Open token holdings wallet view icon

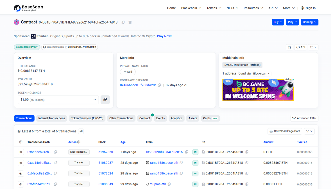(105, 100)
